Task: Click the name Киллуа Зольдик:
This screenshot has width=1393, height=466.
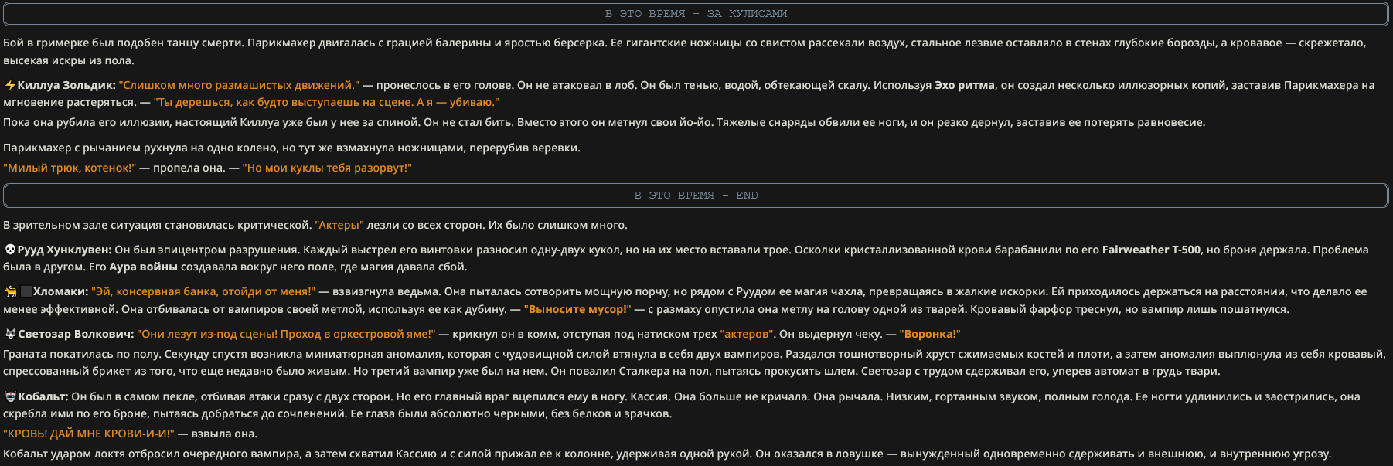Action: tap(66, 86)
